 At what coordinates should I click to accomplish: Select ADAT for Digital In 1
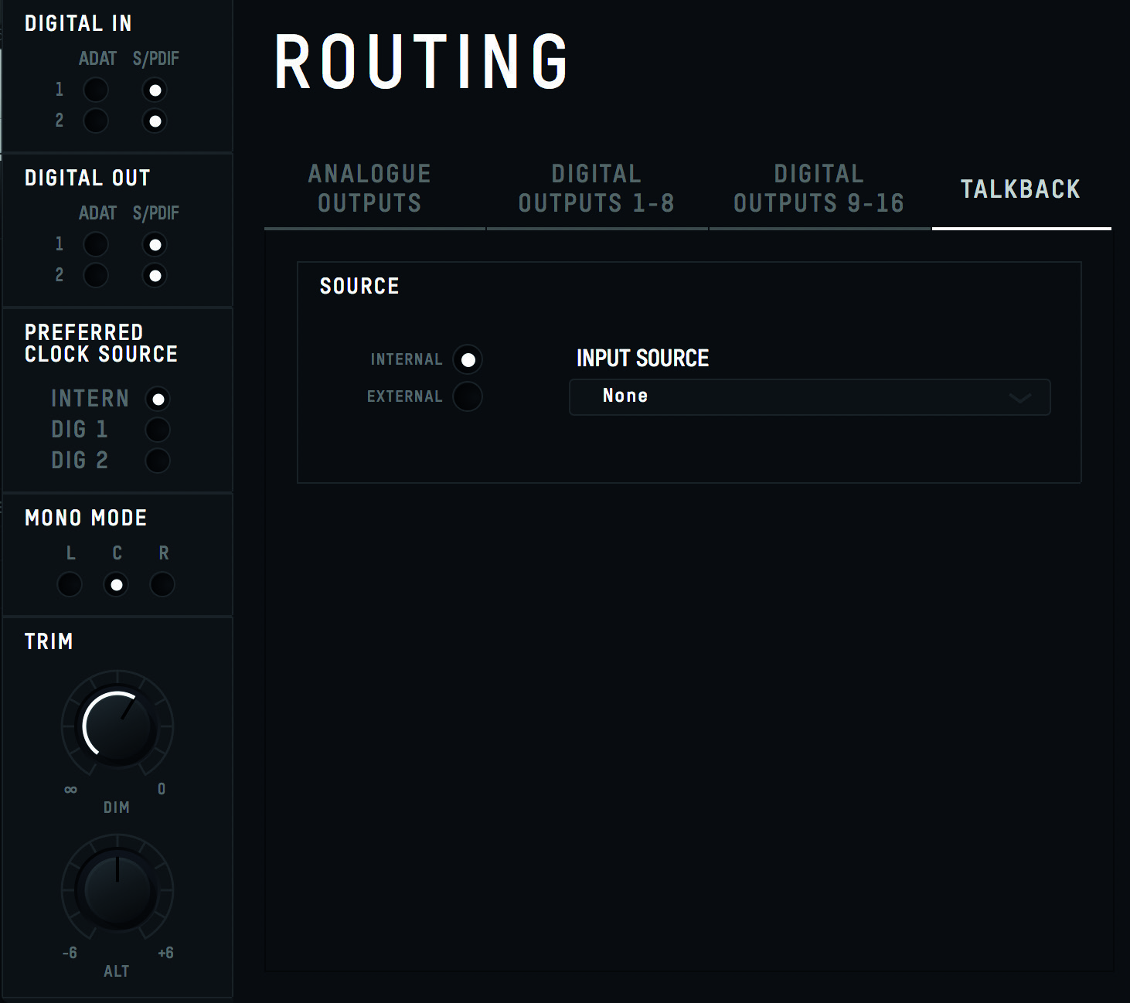click(x=96, y=90)
